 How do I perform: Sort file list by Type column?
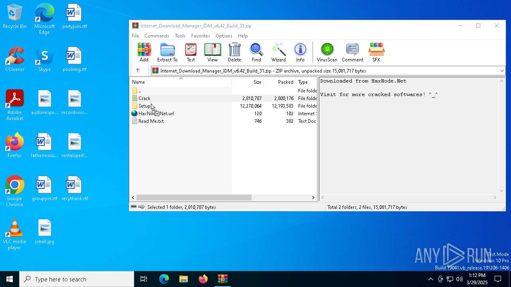[x=306, y=82]
